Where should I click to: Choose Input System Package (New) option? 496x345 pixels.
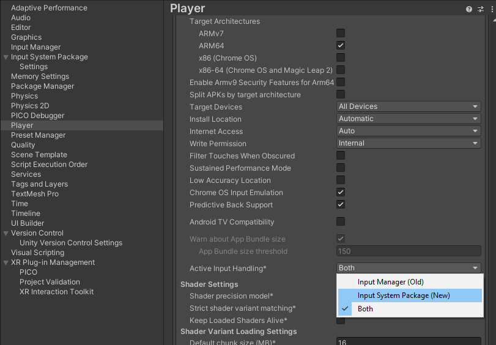(x=410, y=295)
